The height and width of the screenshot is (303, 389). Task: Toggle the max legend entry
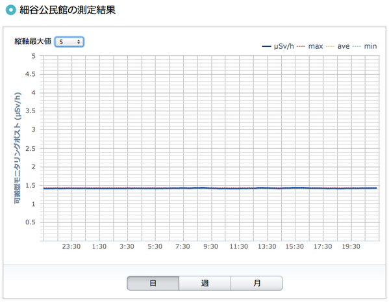click(310, 46)
